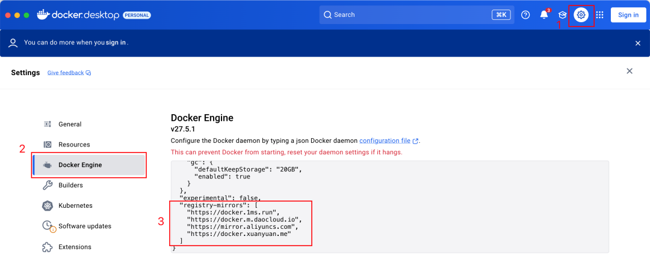This screenshot has width=650, height=269.
Task: Click the "https://mirror.aliyuncs.com" mirror line
Action: tap(243, 227)
